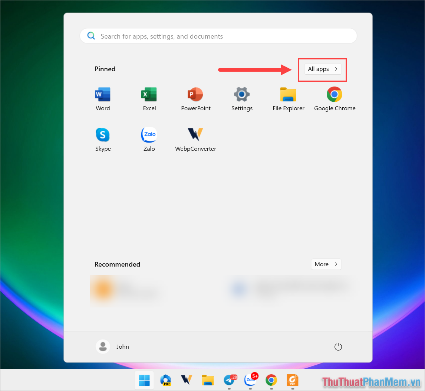This screenshot has height=391, width=425.
Task: Open Telegram from the taskbar
Action: (x=229, y=381)
